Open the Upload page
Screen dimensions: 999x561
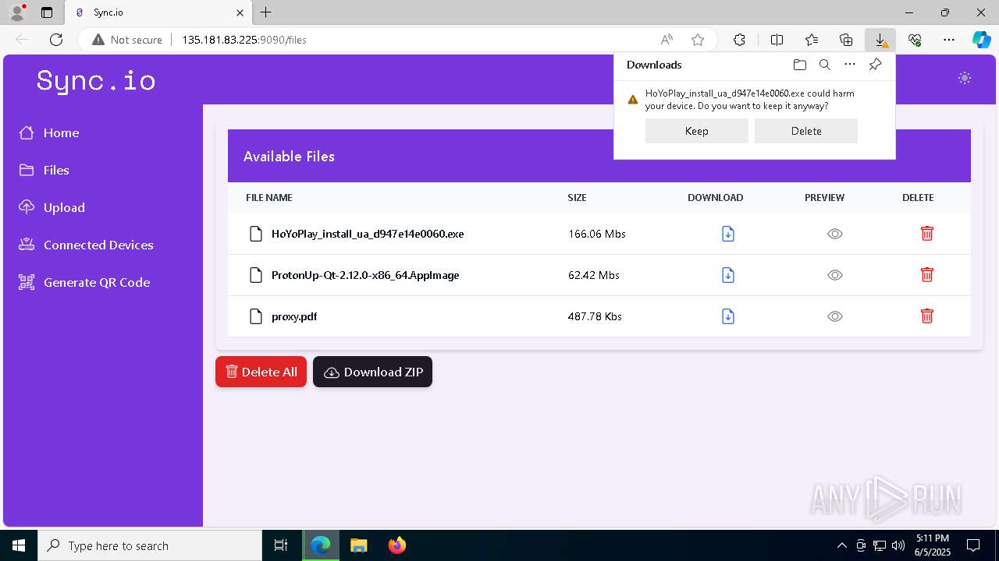(x=52, y=207)
